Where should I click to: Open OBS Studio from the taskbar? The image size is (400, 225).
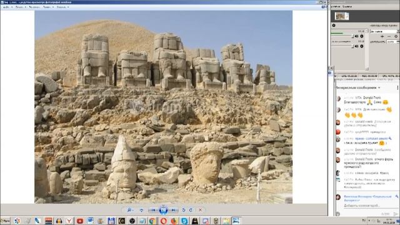pyautogui.click(x=132, y=221)
